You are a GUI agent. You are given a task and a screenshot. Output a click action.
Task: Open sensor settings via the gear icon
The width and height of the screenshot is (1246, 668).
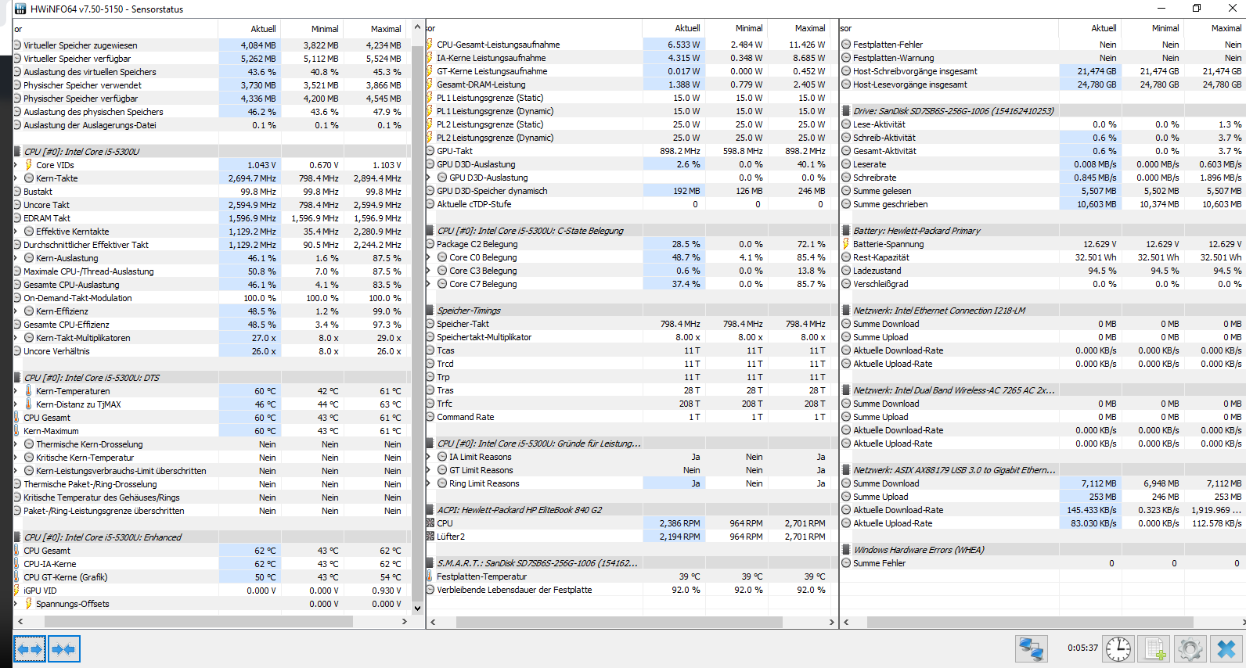tap(1190, 648)
